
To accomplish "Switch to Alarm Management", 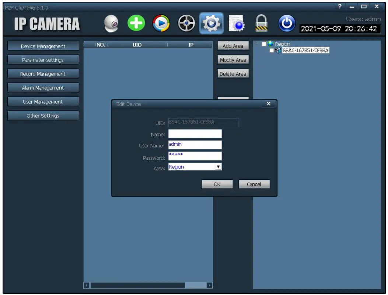I will click(x=43, y=88).
